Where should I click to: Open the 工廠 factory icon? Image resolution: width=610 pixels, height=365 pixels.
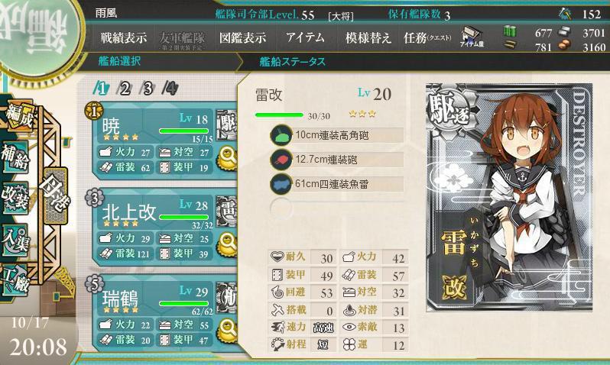(x=15, y=280)
